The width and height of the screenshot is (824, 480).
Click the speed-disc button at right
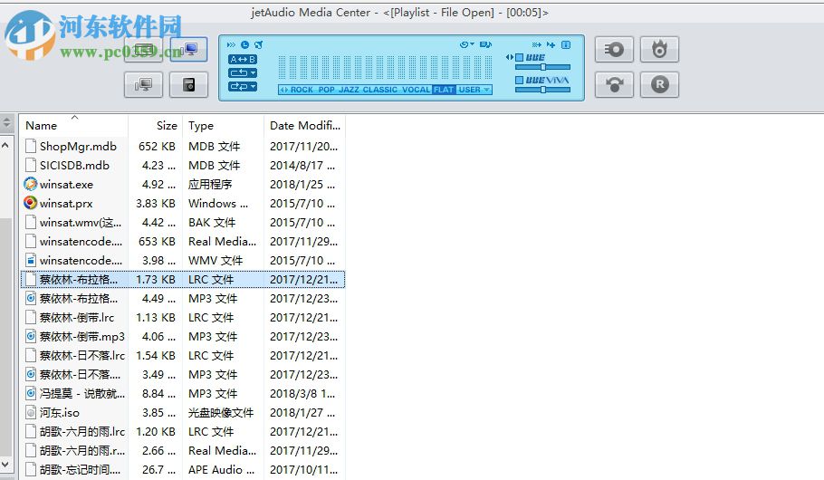coord(614,50)
